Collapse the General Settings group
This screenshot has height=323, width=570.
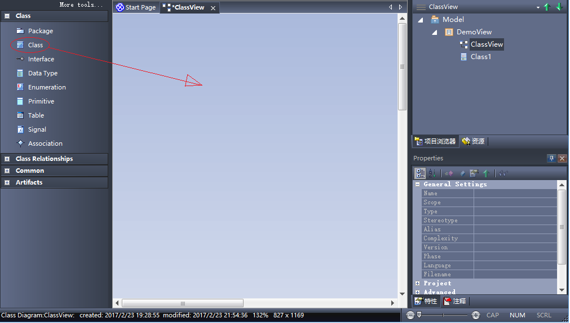click(418, 184)
